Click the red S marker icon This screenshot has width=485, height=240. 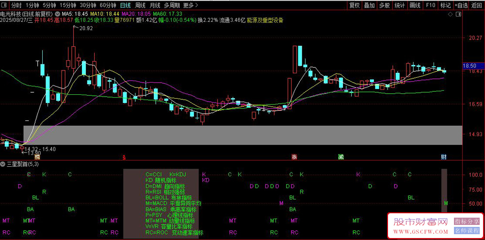(x=124, y=157)
